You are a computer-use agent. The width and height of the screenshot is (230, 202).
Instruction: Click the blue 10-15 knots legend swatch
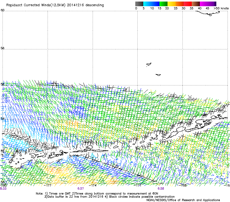155,4
